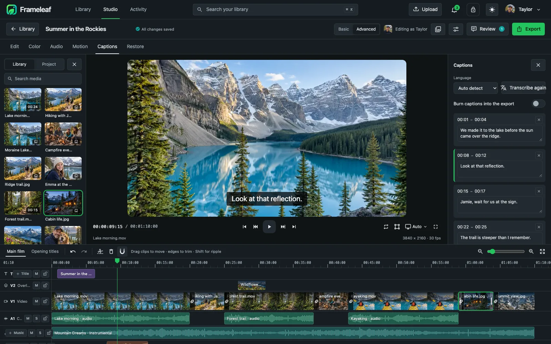Fit the timeline to the window
The image size is (551, 344).
pos(542,251)
